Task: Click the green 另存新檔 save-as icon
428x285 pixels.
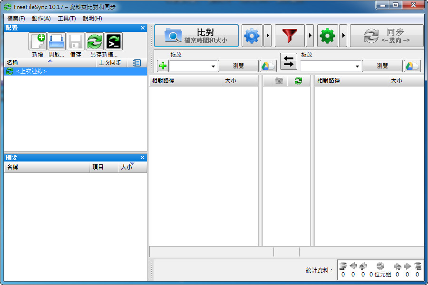Action: tap(95, 41)
